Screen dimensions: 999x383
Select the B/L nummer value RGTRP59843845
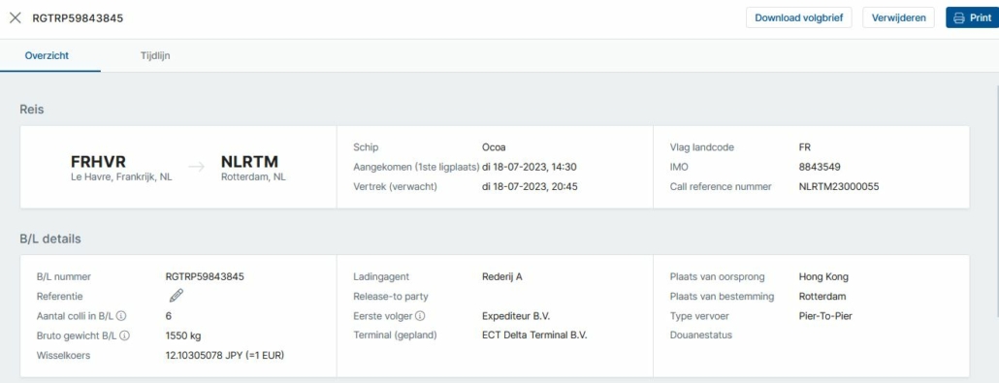(x=205, y=276)
